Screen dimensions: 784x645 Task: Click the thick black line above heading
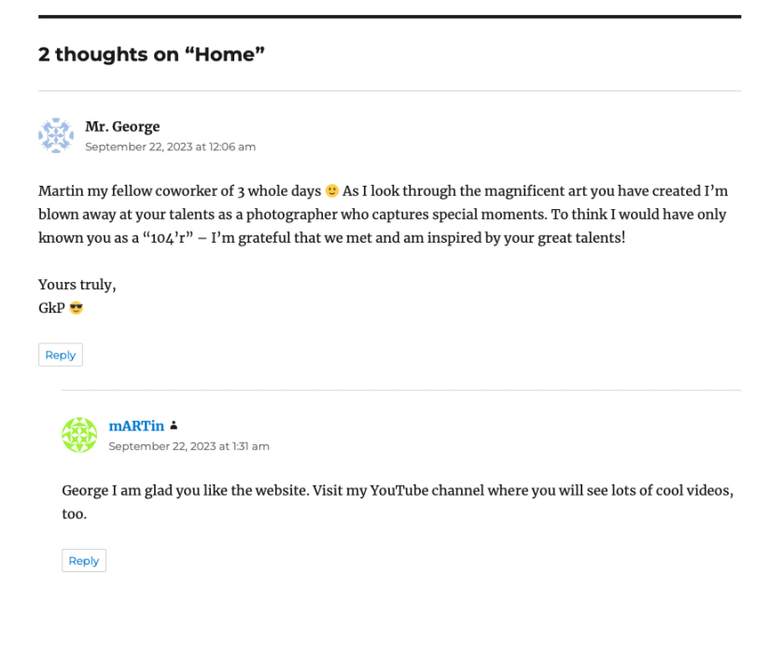click(389, 17)
